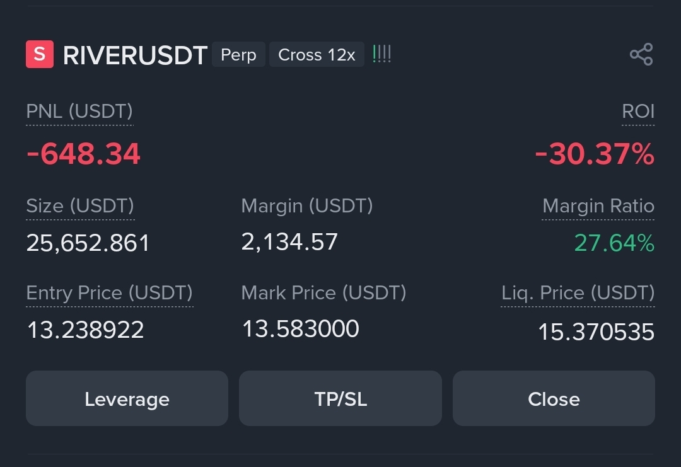Show PNL (USDT) label explanation
The image size is (681, 467).
coord(79,112)
